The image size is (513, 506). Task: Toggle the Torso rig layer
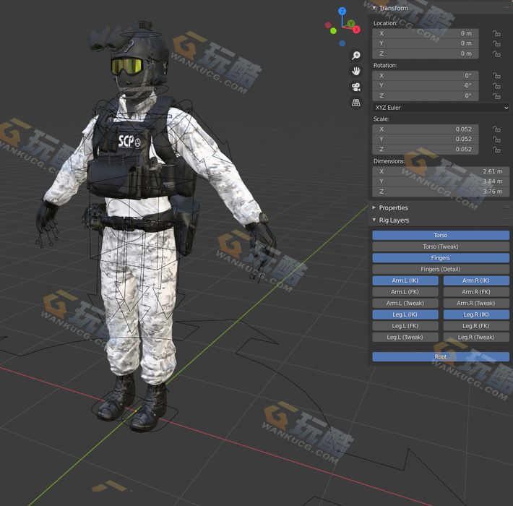pos(441,236)
